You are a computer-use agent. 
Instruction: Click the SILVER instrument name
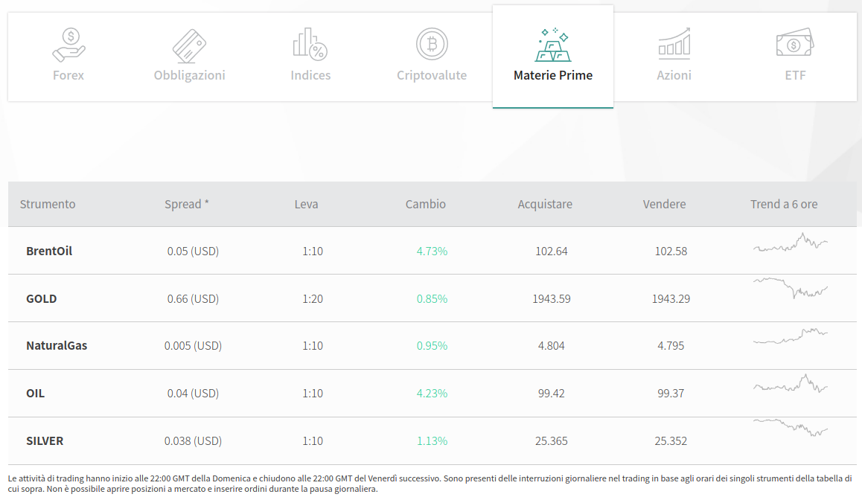(45, 441)
